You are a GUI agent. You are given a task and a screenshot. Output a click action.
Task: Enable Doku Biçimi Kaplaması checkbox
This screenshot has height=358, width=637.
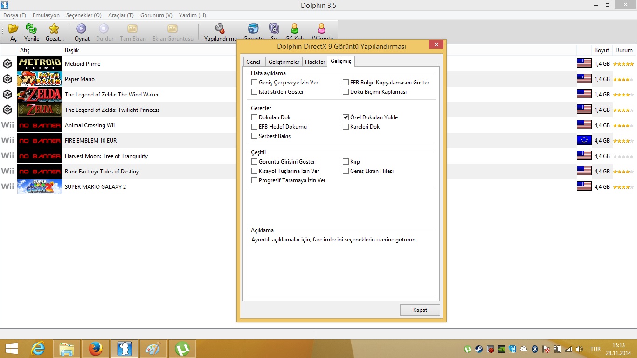[346, 92]
